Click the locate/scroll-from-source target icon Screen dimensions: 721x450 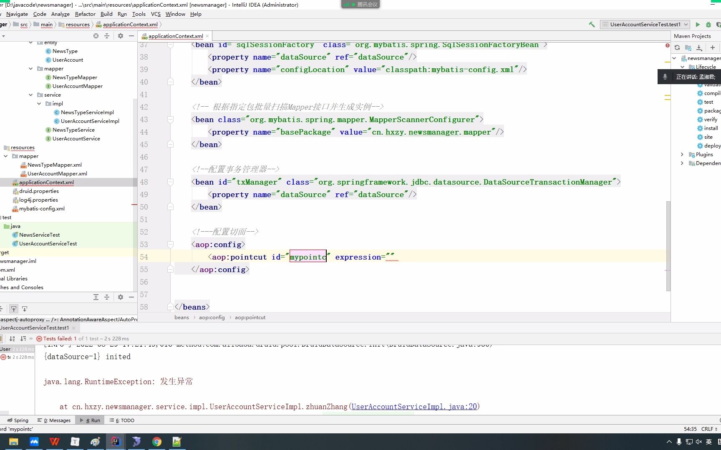pyautogui.click(x=96, y=36)
